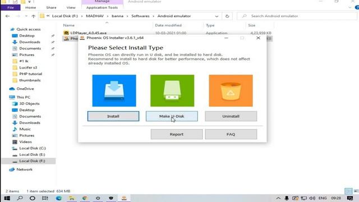Viewport: 359px width, 202px height.
Task: Click Phoenix OS installer taskbar icon
Action: tap(124, 198)
